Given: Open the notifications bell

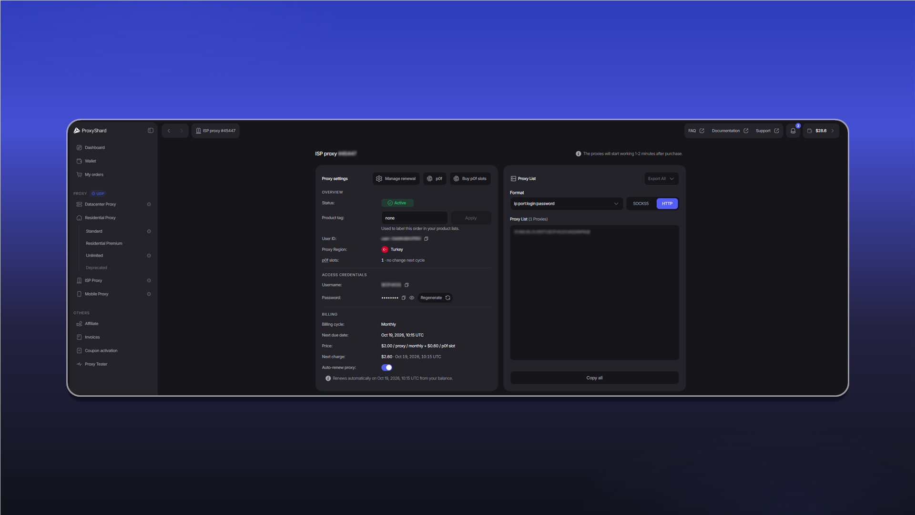Looking at the screenshot, I should click(x=793, y=131).
